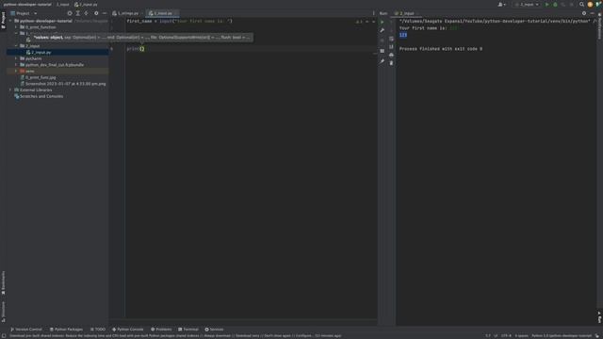Select Scratches and Consoles
603x339 pixels.
tap(39, 96)
